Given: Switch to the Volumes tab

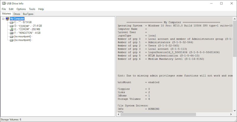Looking at the screenshot, I should point(6,14).
